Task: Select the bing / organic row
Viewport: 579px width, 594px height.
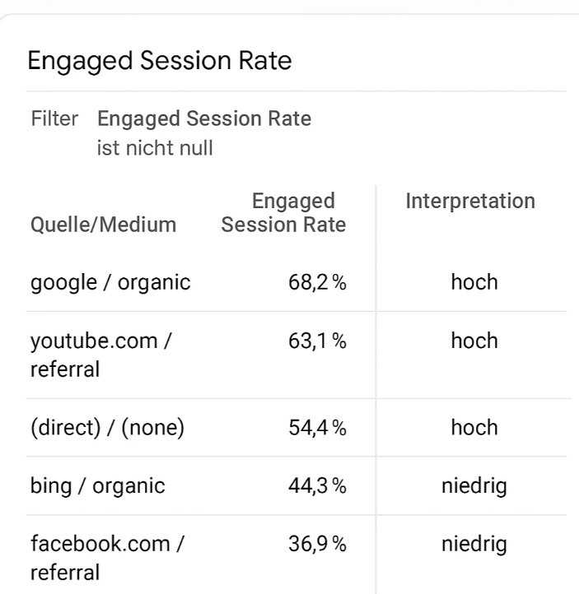Action: (x=297, y=486)
